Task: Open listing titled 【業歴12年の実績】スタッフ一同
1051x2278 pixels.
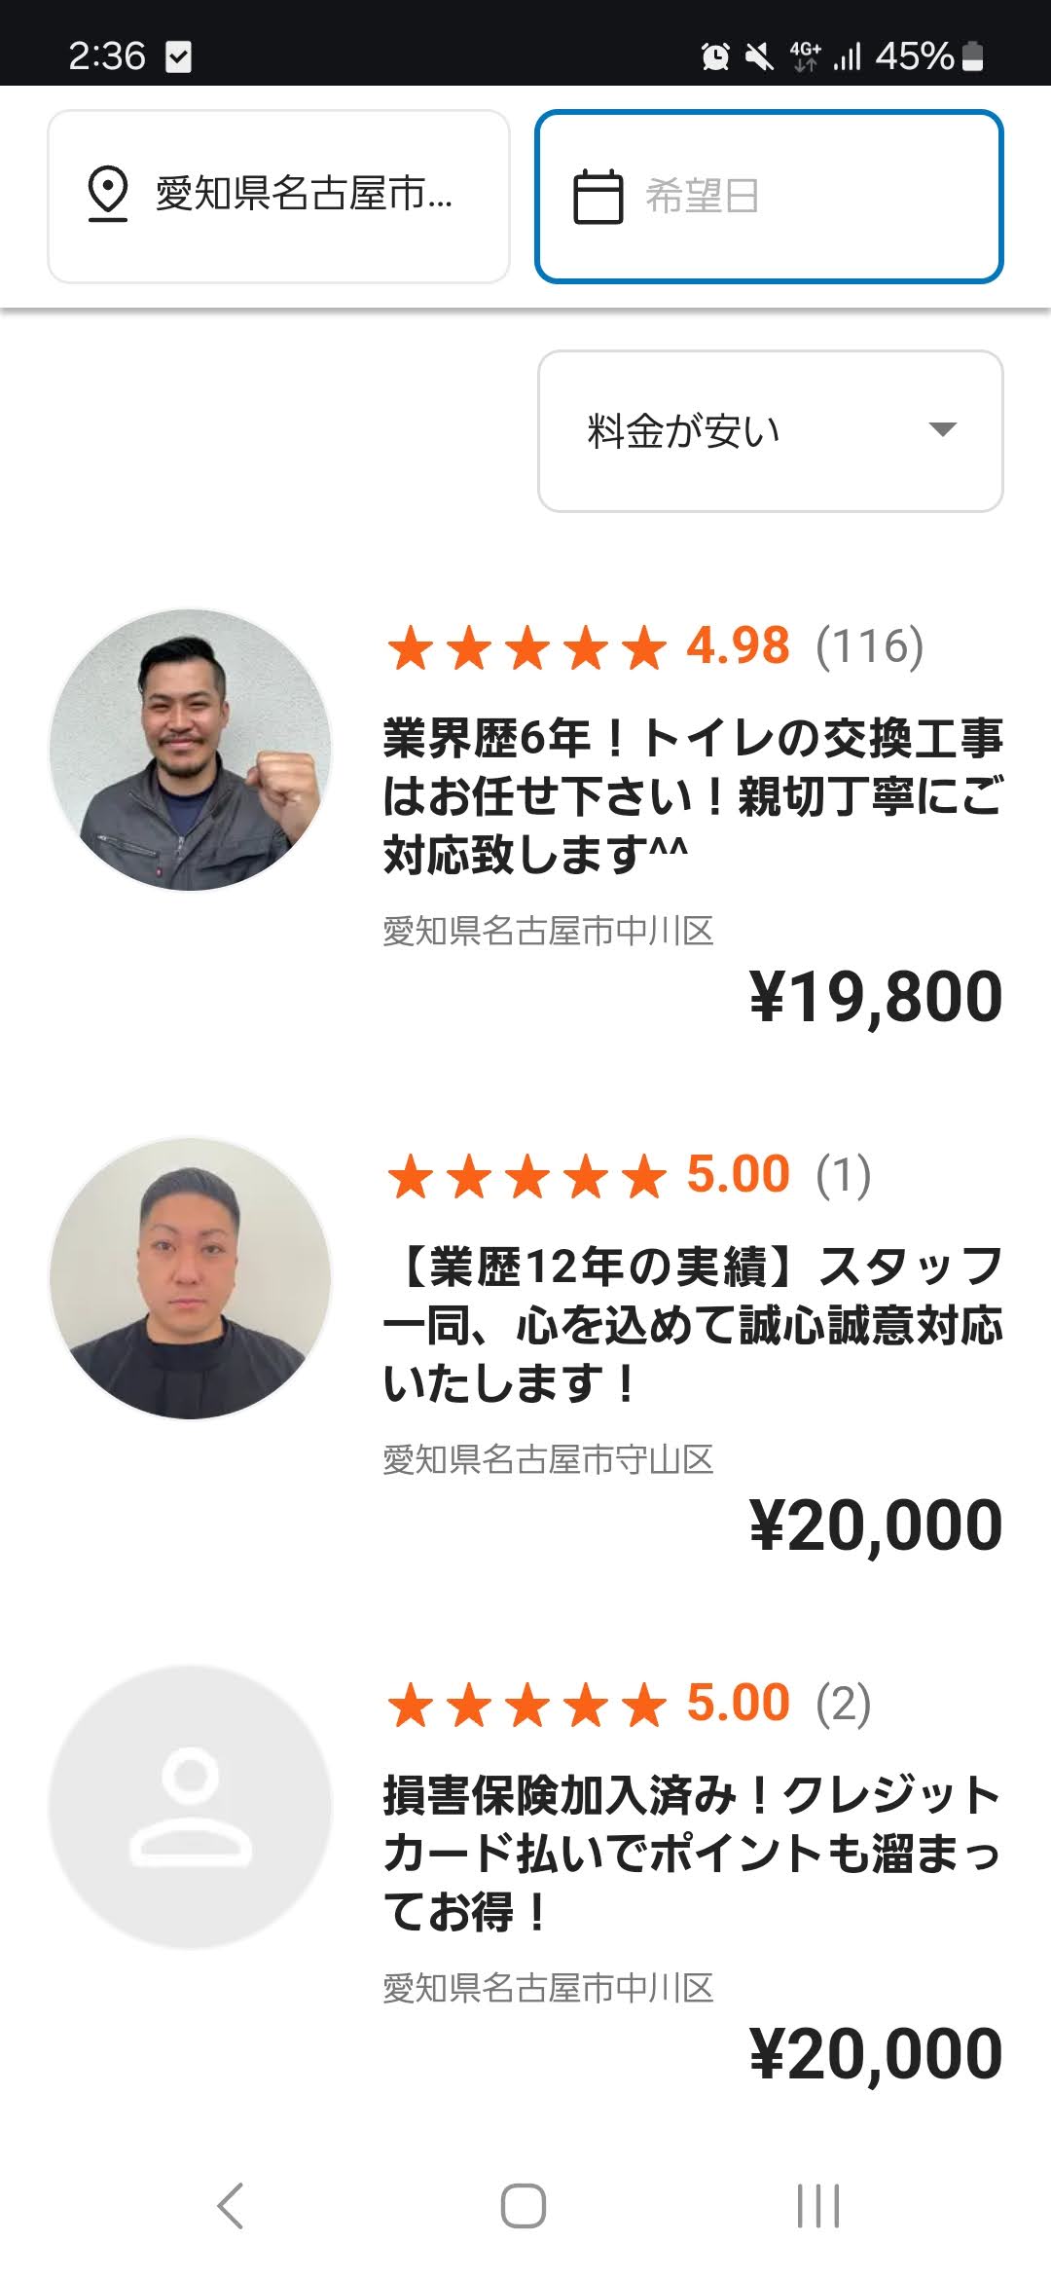Action: (x=693, y=1325)
